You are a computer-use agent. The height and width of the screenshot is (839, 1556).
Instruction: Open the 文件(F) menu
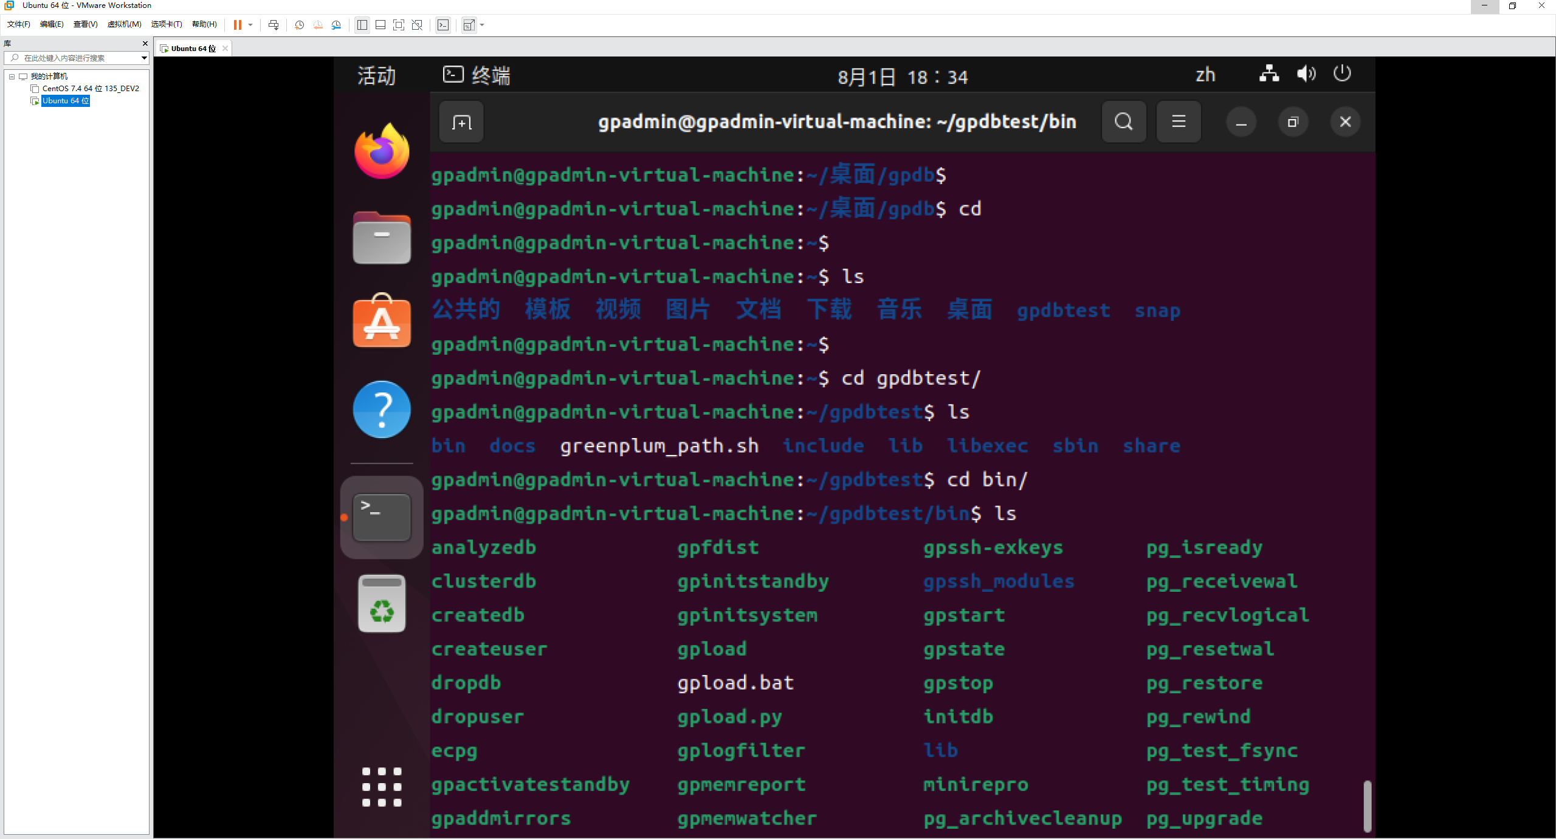19,24
